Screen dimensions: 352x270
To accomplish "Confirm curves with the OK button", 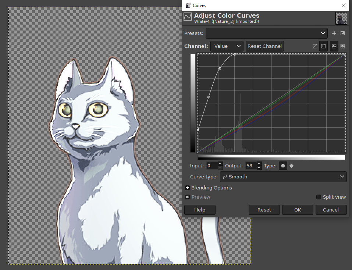I will tap(298, 210).
